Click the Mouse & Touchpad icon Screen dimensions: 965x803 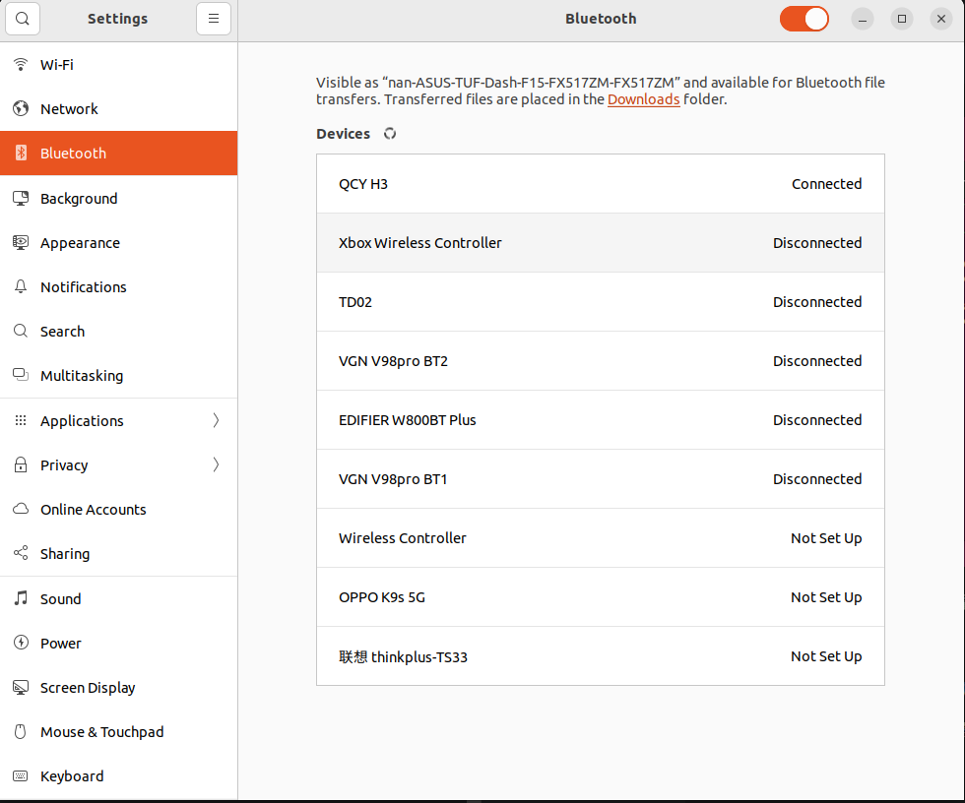[x=21, y=732]
